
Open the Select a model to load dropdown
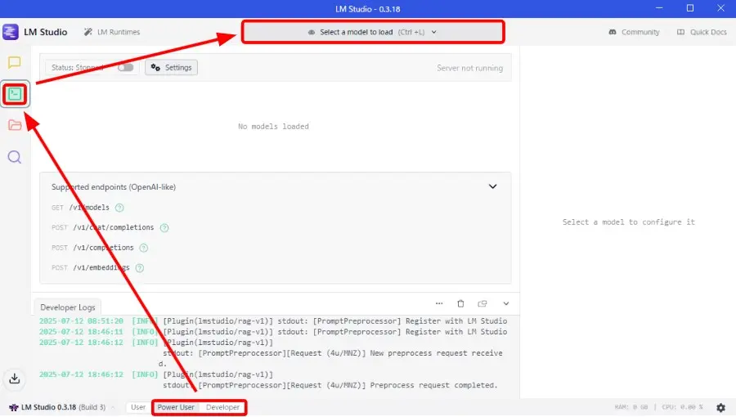click(x=373, y=32)
